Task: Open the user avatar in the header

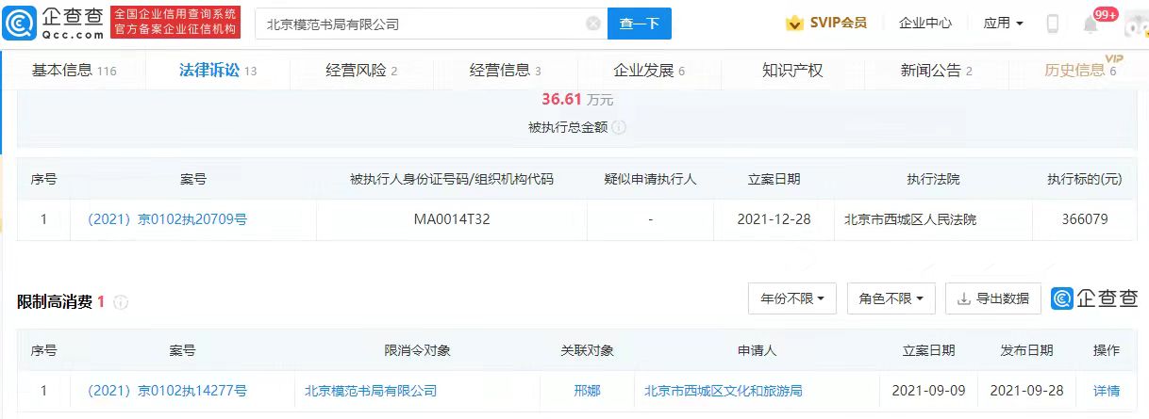Action: coord(1136,24)
